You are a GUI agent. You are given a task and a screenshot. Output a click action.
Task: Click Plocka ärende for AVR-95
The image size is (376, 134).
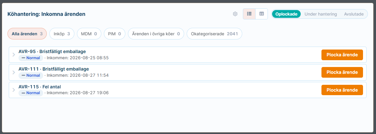pyautogui.click(x=342, y=55)
